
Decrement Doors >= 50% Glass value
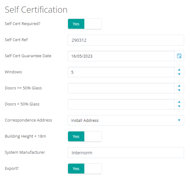click(x=179, y=90)
